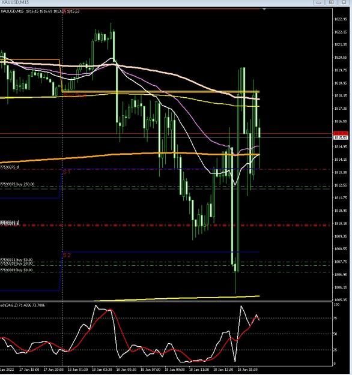Click the S 2 support level label
The image size is (352, 375).
pos(67,255)
